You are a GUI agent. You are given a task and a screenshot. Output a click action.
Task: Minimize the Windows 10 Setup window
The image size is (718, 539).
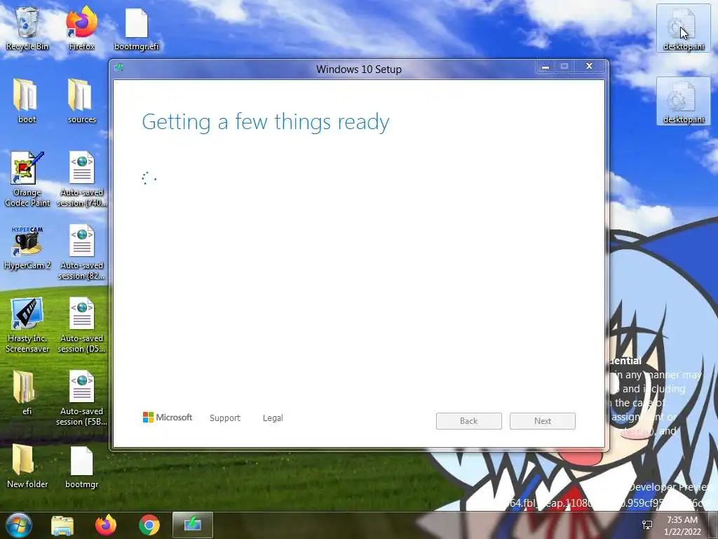coord(546,67)
